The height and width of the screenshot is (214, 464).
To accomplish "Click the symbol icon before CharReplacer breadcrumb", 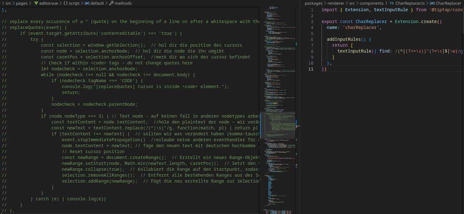I will 432,3.
